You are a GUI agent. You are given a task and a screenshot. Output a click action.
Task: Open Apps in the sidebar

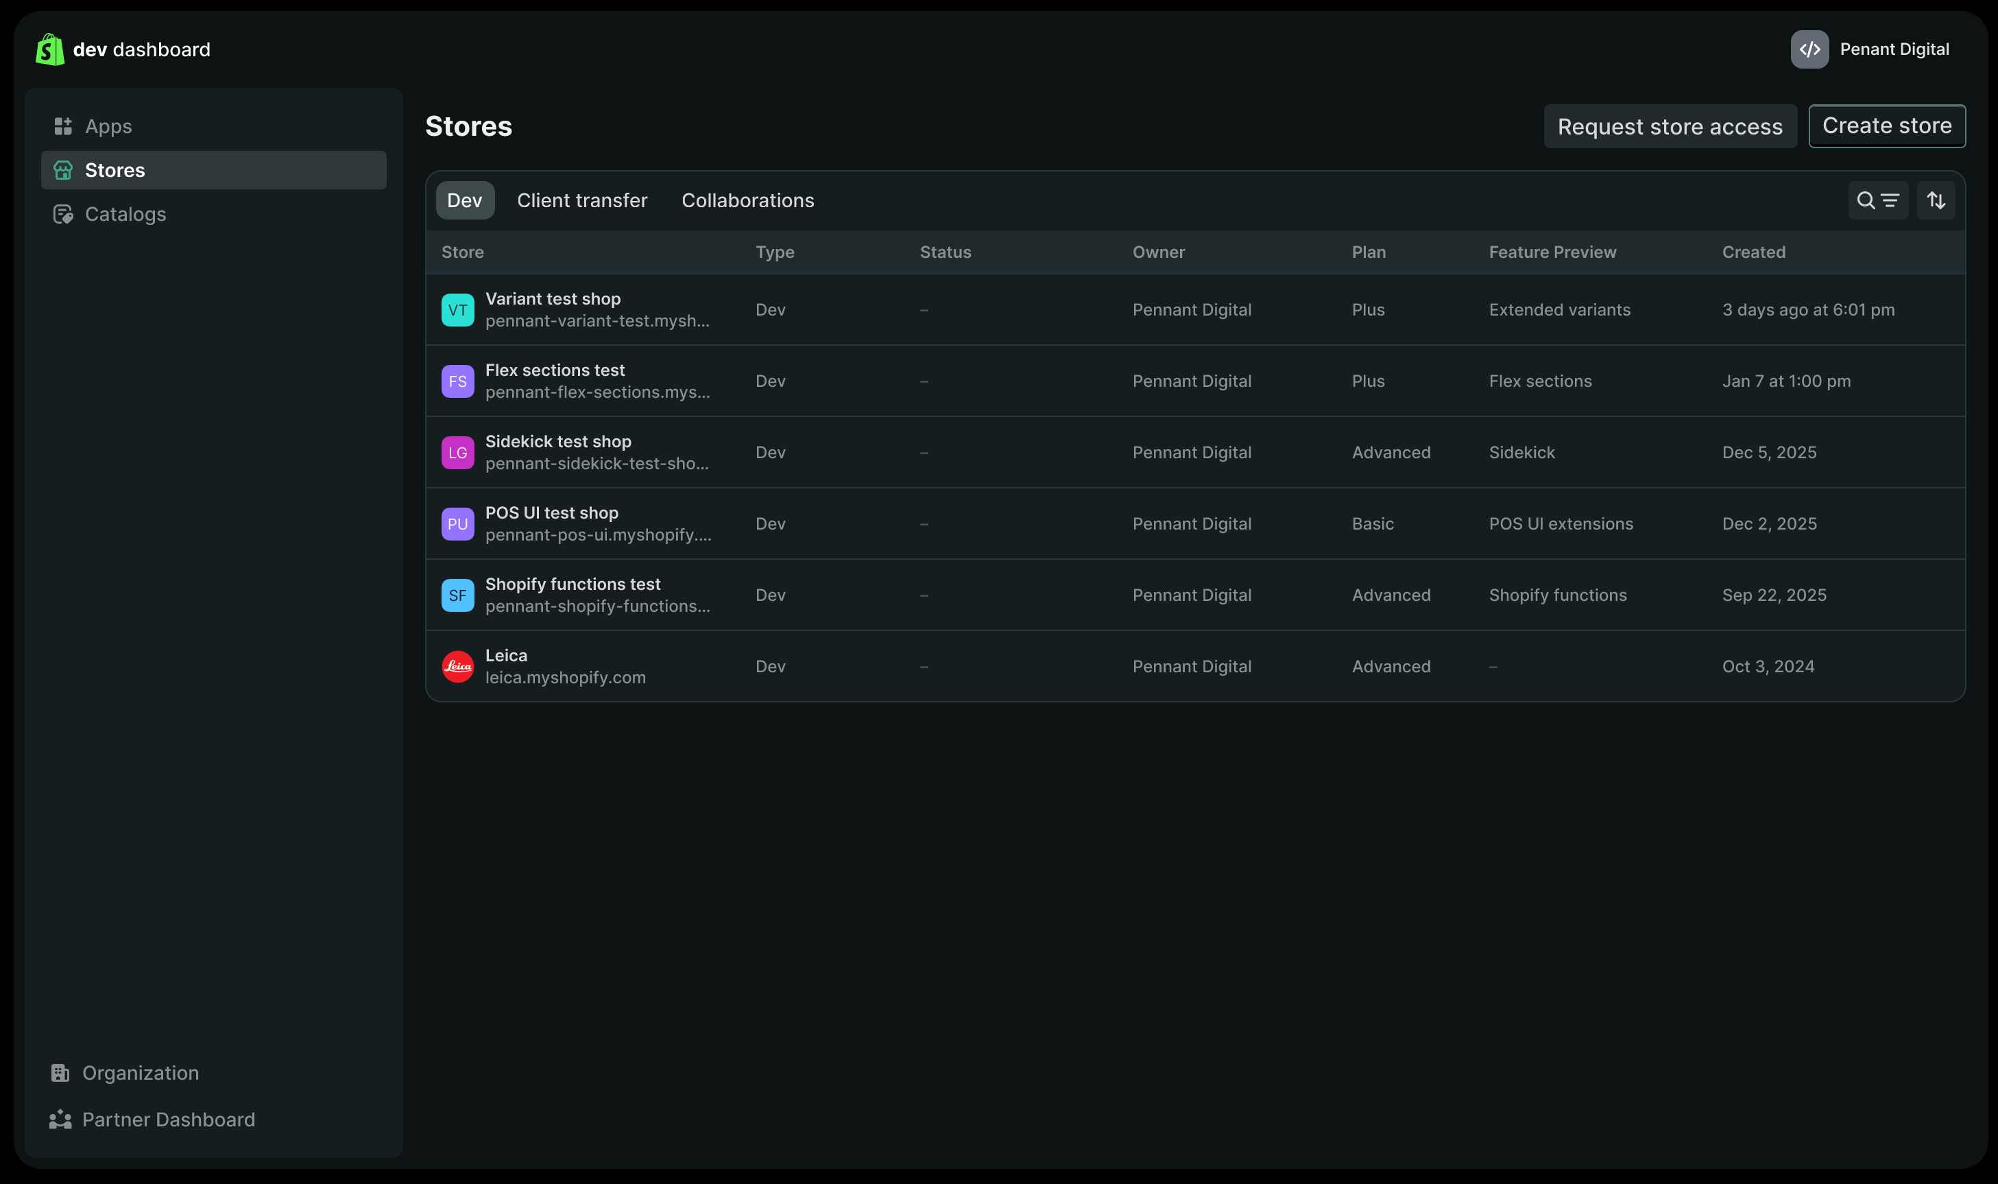[x=214, y=126]
